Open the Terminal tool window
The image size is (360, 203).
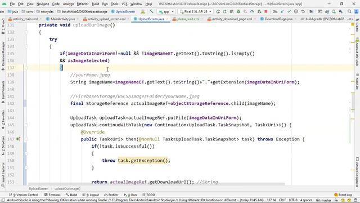(52, 195)
